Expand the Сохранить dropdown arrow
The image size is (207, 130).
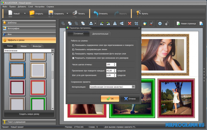(67, 13)
